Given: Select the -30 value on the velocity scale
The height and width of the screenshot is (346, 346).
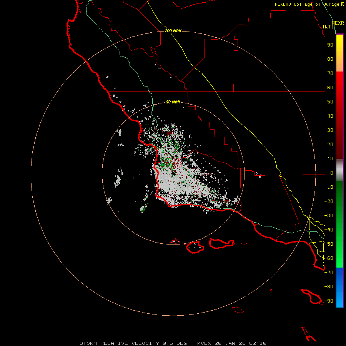Looking at the screenshot, I should 329,216.
